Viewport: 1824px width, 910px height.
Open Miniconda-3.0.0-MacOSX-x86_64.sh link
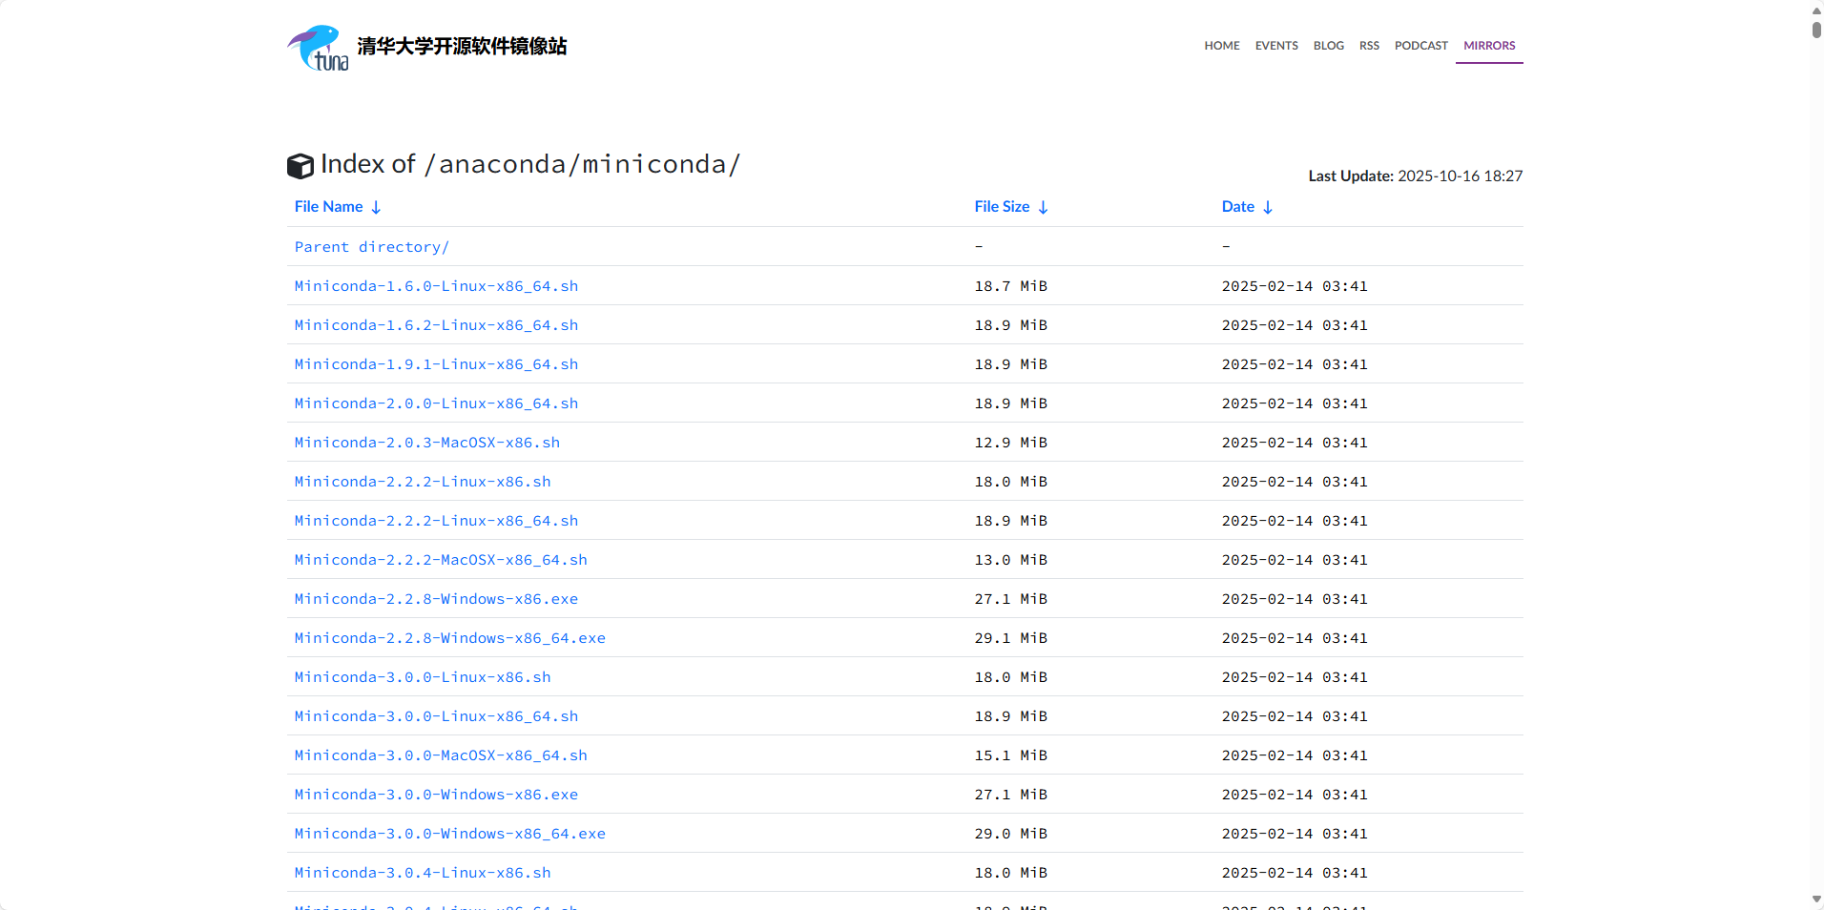coord(440,755)
